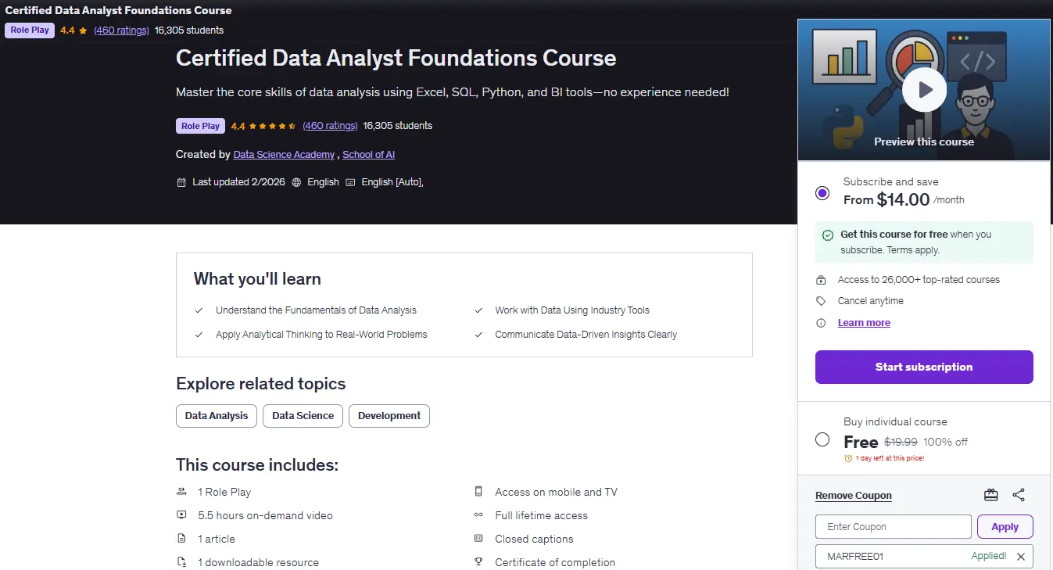
Task: Play the course preview video
Action: pyautogui.click(x=924, y=90)
